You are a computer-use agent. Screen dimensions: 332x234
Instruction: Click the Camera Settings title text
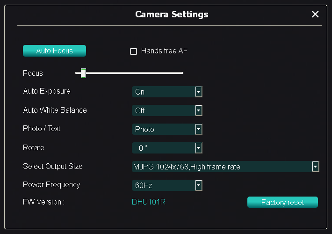click(172, 15)
